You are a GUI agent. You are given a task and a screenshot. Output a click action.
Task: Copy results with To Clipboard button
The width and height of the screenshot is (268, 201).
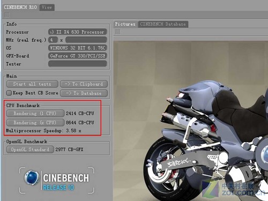coord(84,84)
